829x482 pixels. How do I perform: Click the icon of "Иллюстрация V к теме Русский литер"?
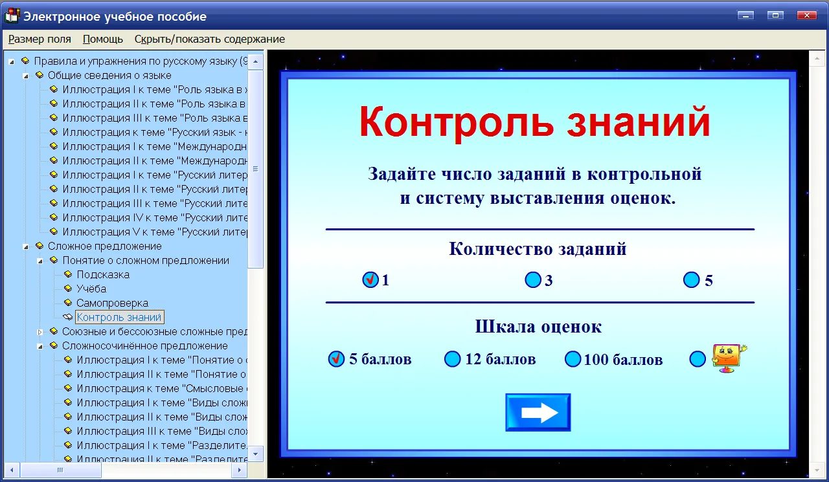pos(54,232)
